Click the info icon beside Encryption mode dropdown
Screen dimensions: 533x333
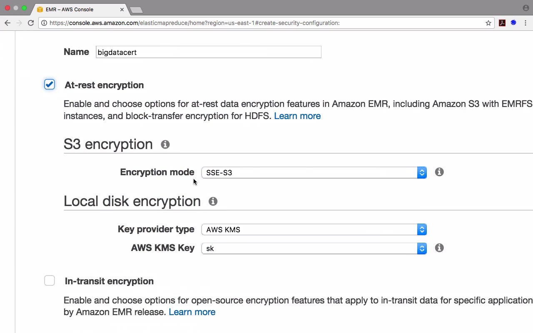tap(439, 172)
